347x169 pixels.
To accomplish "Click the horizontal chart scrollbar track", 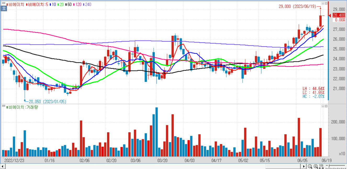I will (153, 166).
